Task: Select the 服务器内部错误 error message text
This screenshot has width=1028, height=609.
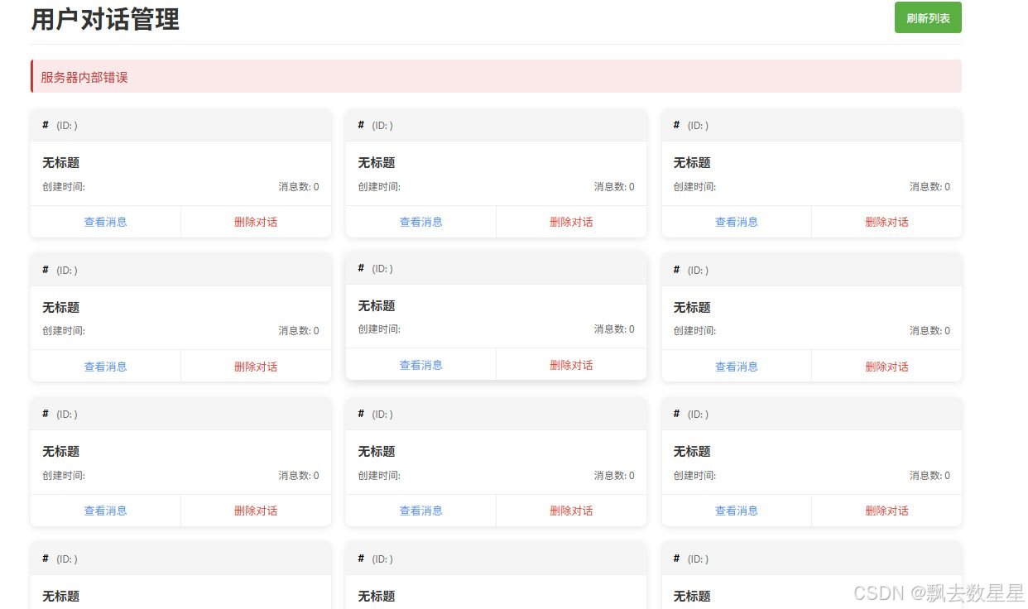Action: [84, 77]
